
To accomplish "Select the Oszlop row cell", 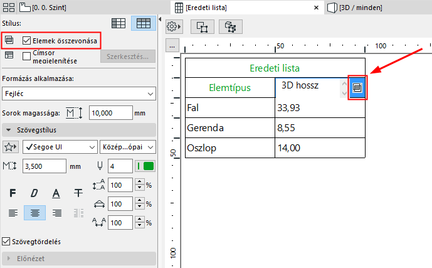I will 230,147.
